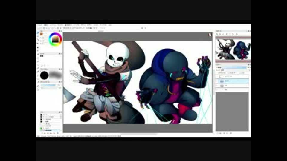Click the orange foreground color swatch
This screenshot has width=287, height=161.
(41, 34)
